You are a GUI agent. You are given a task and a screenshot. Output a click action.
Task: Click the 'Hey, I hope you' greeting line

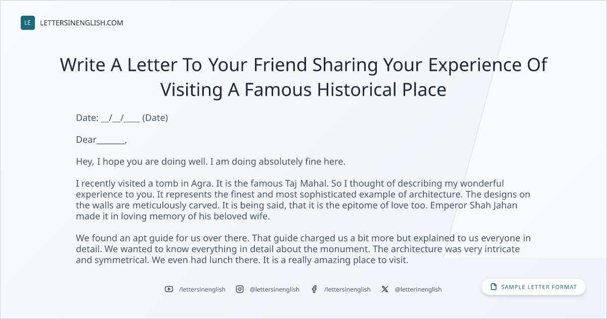(210, 162)
